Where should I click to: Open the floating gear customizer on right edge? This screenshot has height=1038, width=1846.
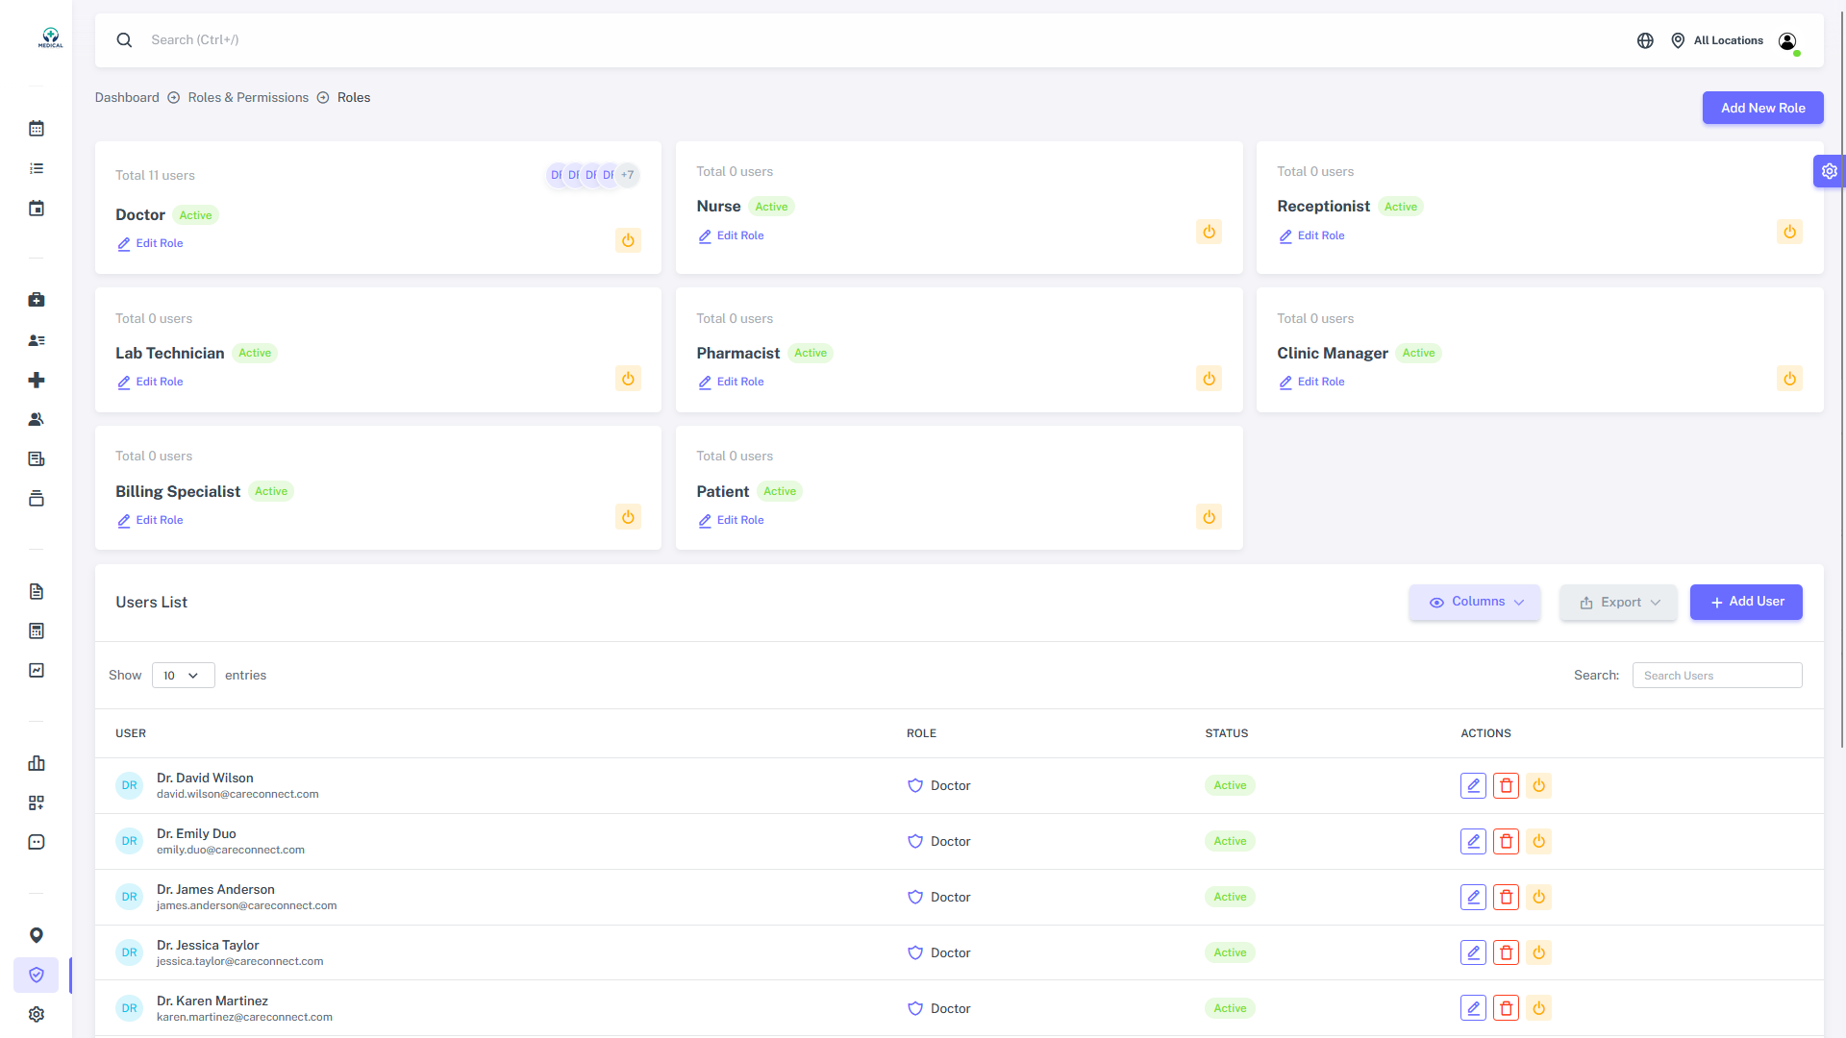coord(1830,171)
